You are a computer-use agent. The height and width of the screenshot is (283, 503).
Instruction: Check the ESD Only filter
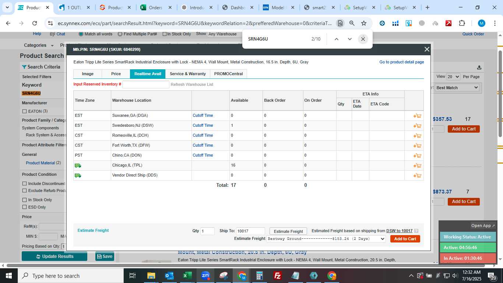tap(24, 207)
